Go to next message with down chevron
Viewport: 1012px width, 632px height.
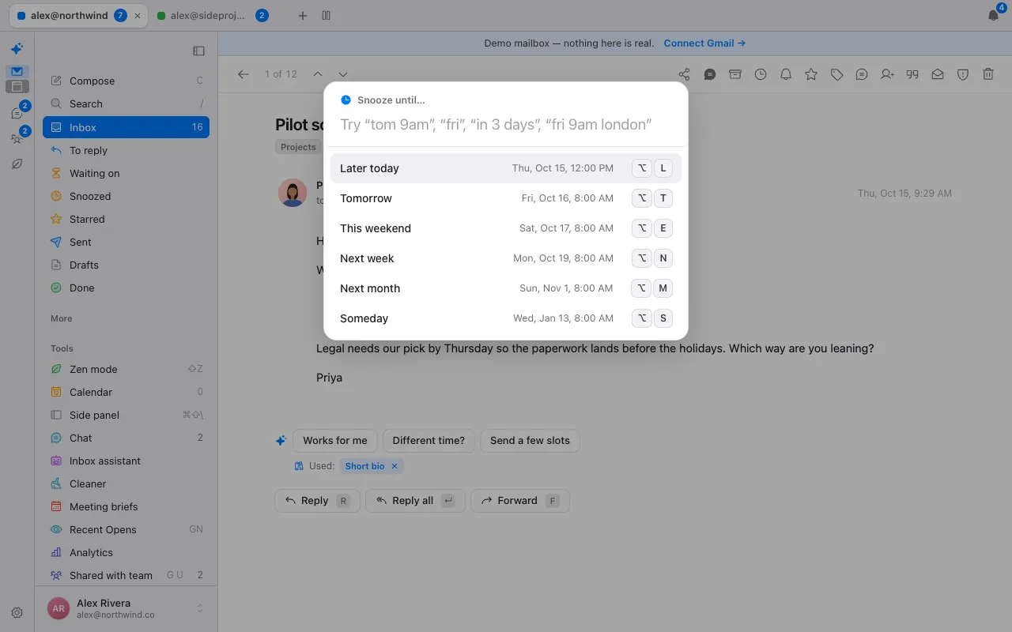(x=342, y=74)
